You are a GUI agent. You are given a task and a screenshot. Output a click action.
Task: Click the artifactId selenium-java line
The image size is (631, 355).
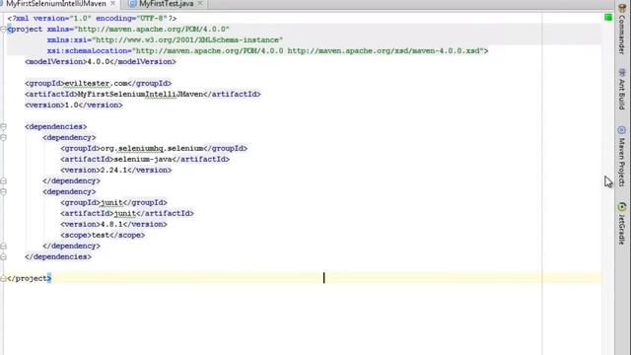pos(145,160)
